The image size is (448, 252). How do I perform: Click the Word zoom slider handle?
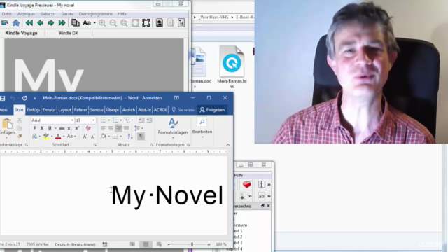point(192,244)
